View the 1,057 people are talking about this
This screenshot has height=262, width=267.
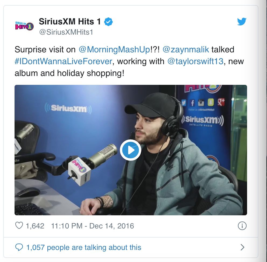pyautogui.click(x=84, y=248)
